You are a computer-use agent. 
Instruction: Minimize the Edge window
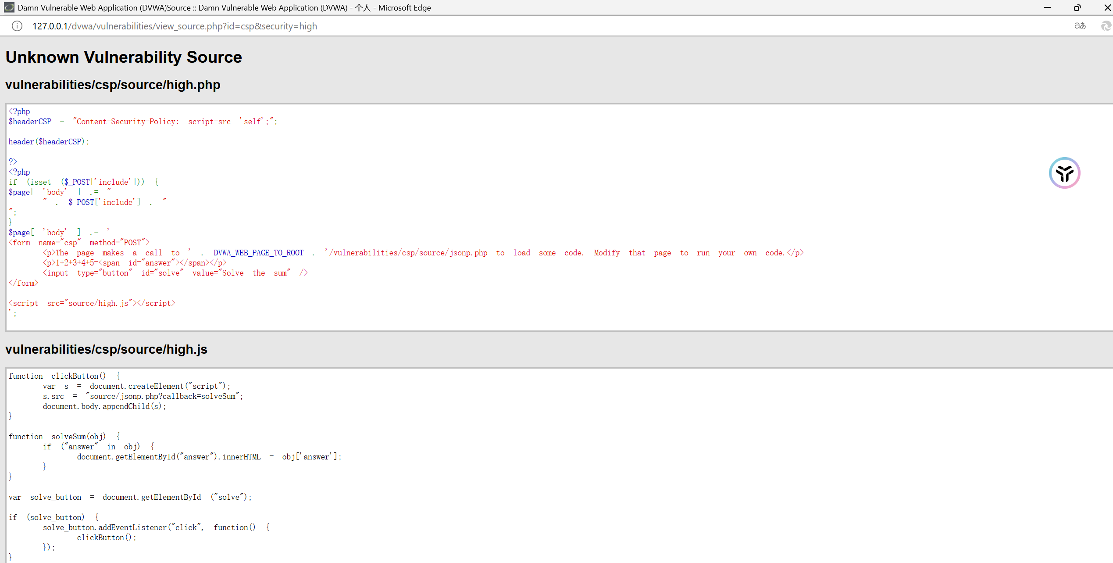click(1047, 7)
